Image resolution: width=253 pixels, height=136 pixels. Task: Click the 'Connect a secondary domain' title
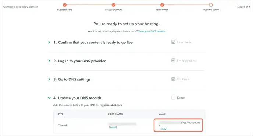click(x=21, y=7)
